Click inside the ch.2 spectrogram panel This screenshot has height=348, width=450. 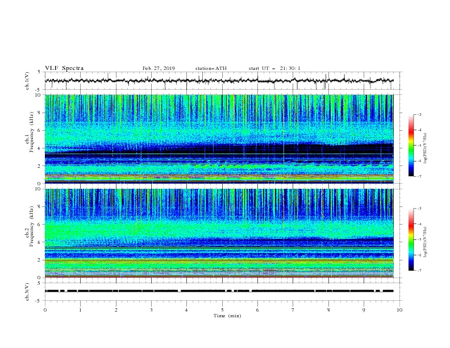point(219,233)
